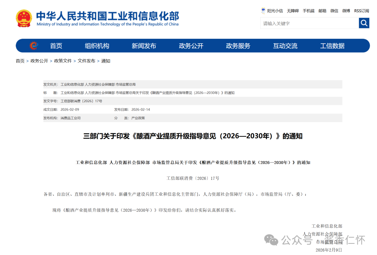Click the 微博 Weibo icon

(x=346, y=10)
